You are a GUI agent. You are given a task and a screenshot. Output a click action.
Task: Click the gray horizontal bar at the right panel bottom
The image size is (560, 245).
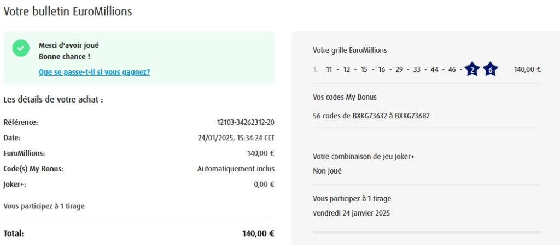[x=427, y=232]
